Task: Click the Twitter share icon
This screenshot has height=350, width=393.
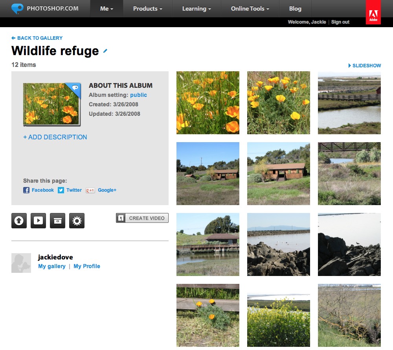Action: pyautogui.click(x=61, y=190)
